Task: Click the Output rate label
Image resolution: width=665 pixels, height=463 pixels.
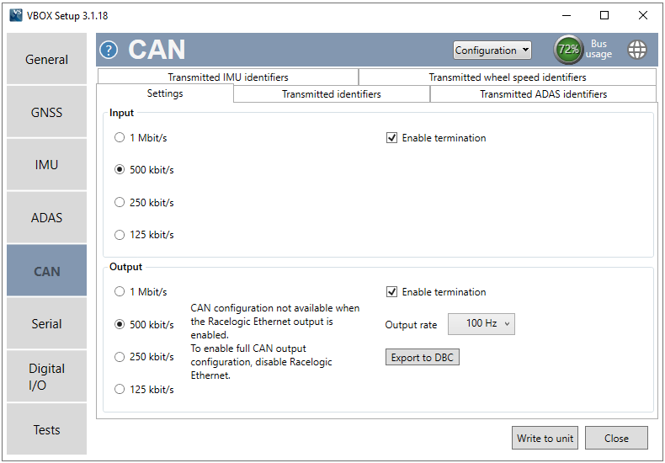Action: pos(411,325)
